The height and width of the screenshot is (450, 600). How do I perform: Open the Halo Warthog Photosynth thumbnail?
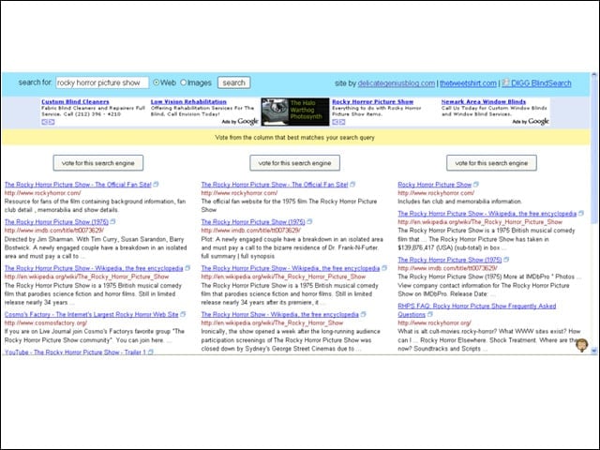[295, 112]
